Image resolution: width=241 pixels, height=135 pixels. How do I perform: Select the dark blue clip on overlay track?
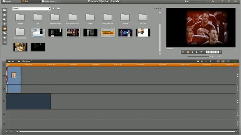[29, 101]
